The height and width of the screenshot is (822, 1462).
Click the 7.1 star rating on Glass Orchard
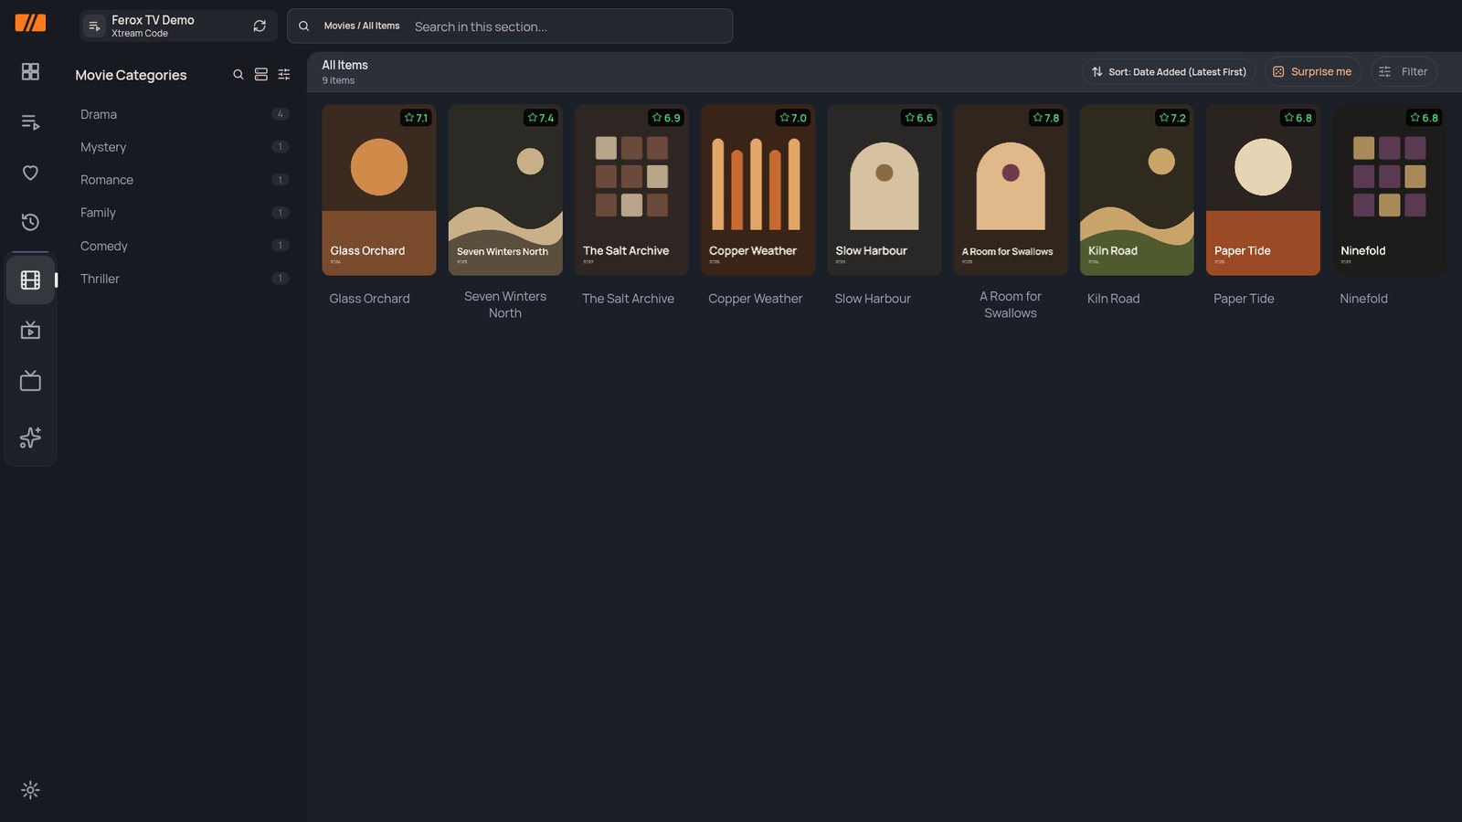416,118
